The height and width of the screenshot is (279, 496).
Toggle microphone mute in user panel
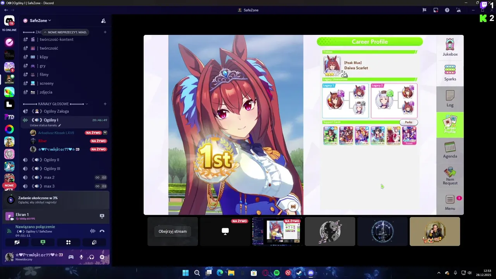[x=81, y=257]
